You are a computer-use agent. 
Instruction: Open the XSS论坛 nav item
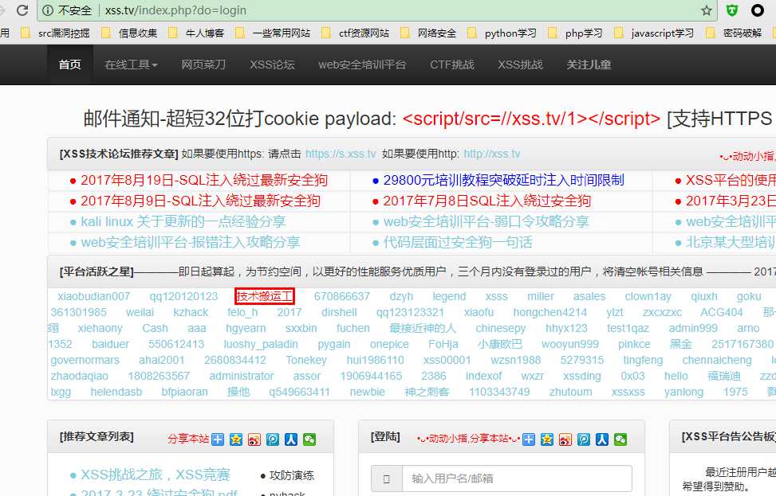[272, 64]
